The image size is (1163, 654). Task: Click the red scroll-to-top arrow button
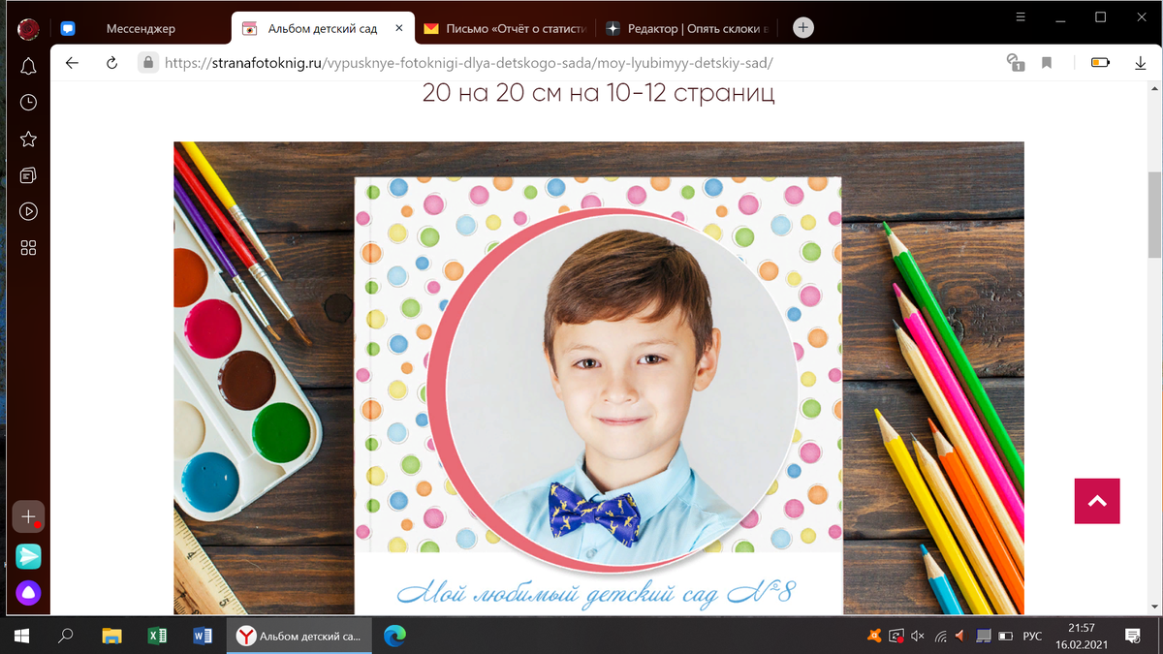pos(1097,501)
